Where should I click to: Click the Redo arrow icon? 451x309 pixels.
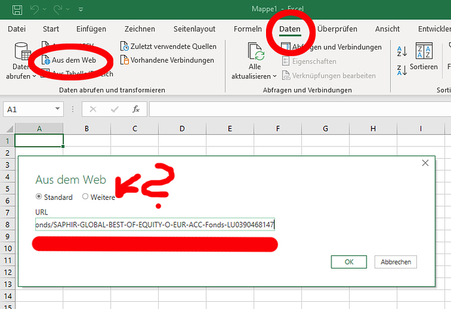(58, 10)
